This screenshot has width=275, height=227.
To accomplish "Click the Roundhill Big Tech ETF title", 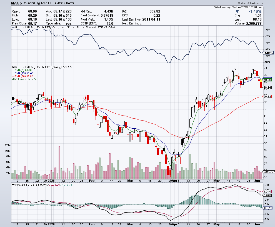I will coord(38,3).
